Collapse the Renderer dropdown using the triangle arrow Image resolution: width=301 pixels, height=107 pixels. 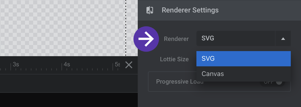tap(283, 38)
